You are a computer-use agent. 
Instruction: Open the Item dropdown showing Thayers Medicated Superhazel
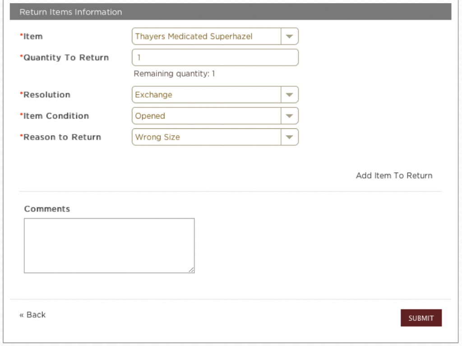215,36
